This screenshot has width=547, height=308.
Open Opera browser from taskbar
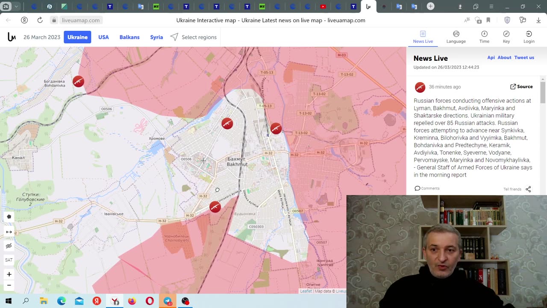coord(150,301)
